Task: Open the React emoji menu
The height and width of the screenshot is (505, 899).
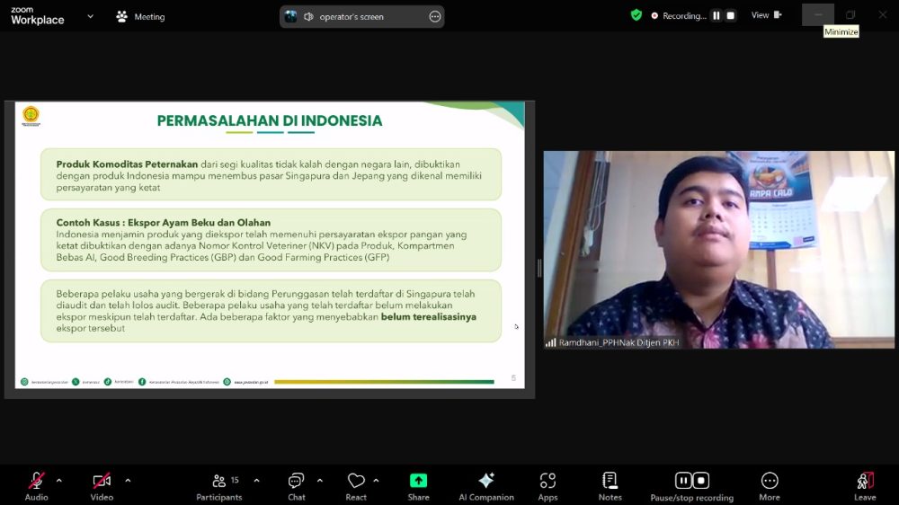Action: pos(356,486)
